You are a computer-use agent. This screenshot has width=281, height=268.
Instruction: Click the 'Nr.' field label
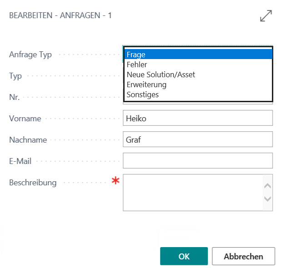click(14, 97)
